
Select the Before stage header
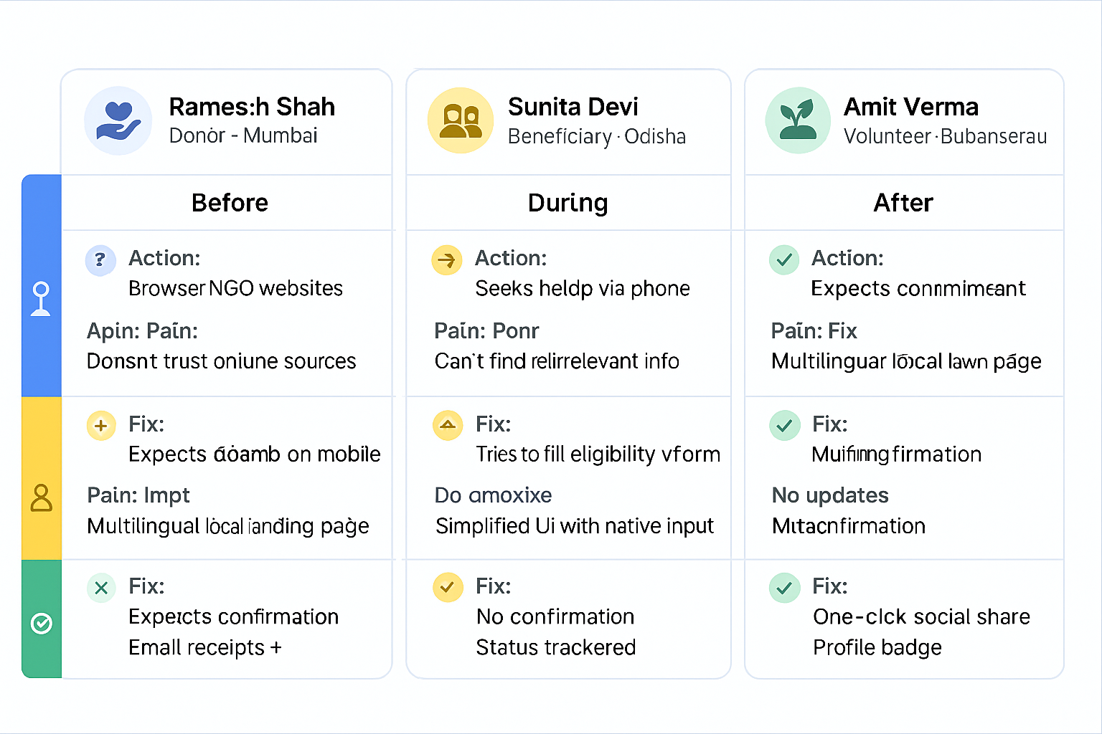pyautogui.click(x=230, y=203)
